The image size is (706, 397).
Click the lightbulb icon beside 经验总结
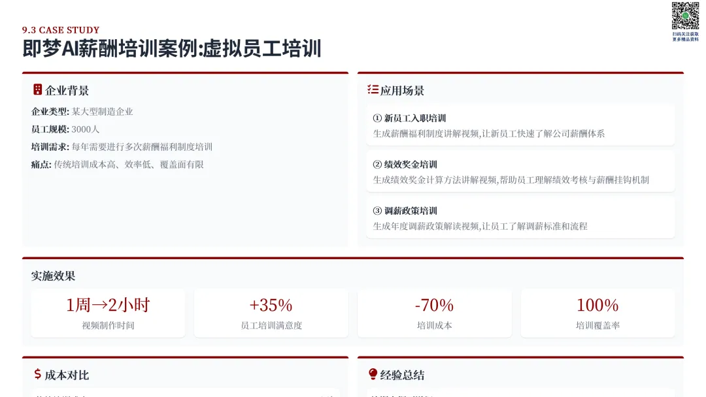(373, 374)
